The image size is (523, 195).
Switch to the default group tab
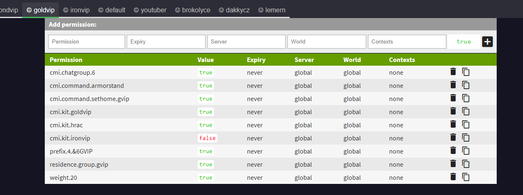tap(112, 10)
